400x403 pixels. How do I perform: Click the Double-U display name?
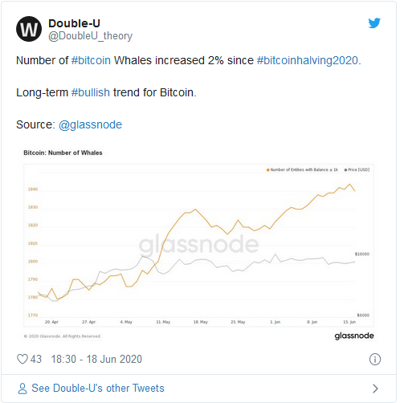(x=74, y=23)
